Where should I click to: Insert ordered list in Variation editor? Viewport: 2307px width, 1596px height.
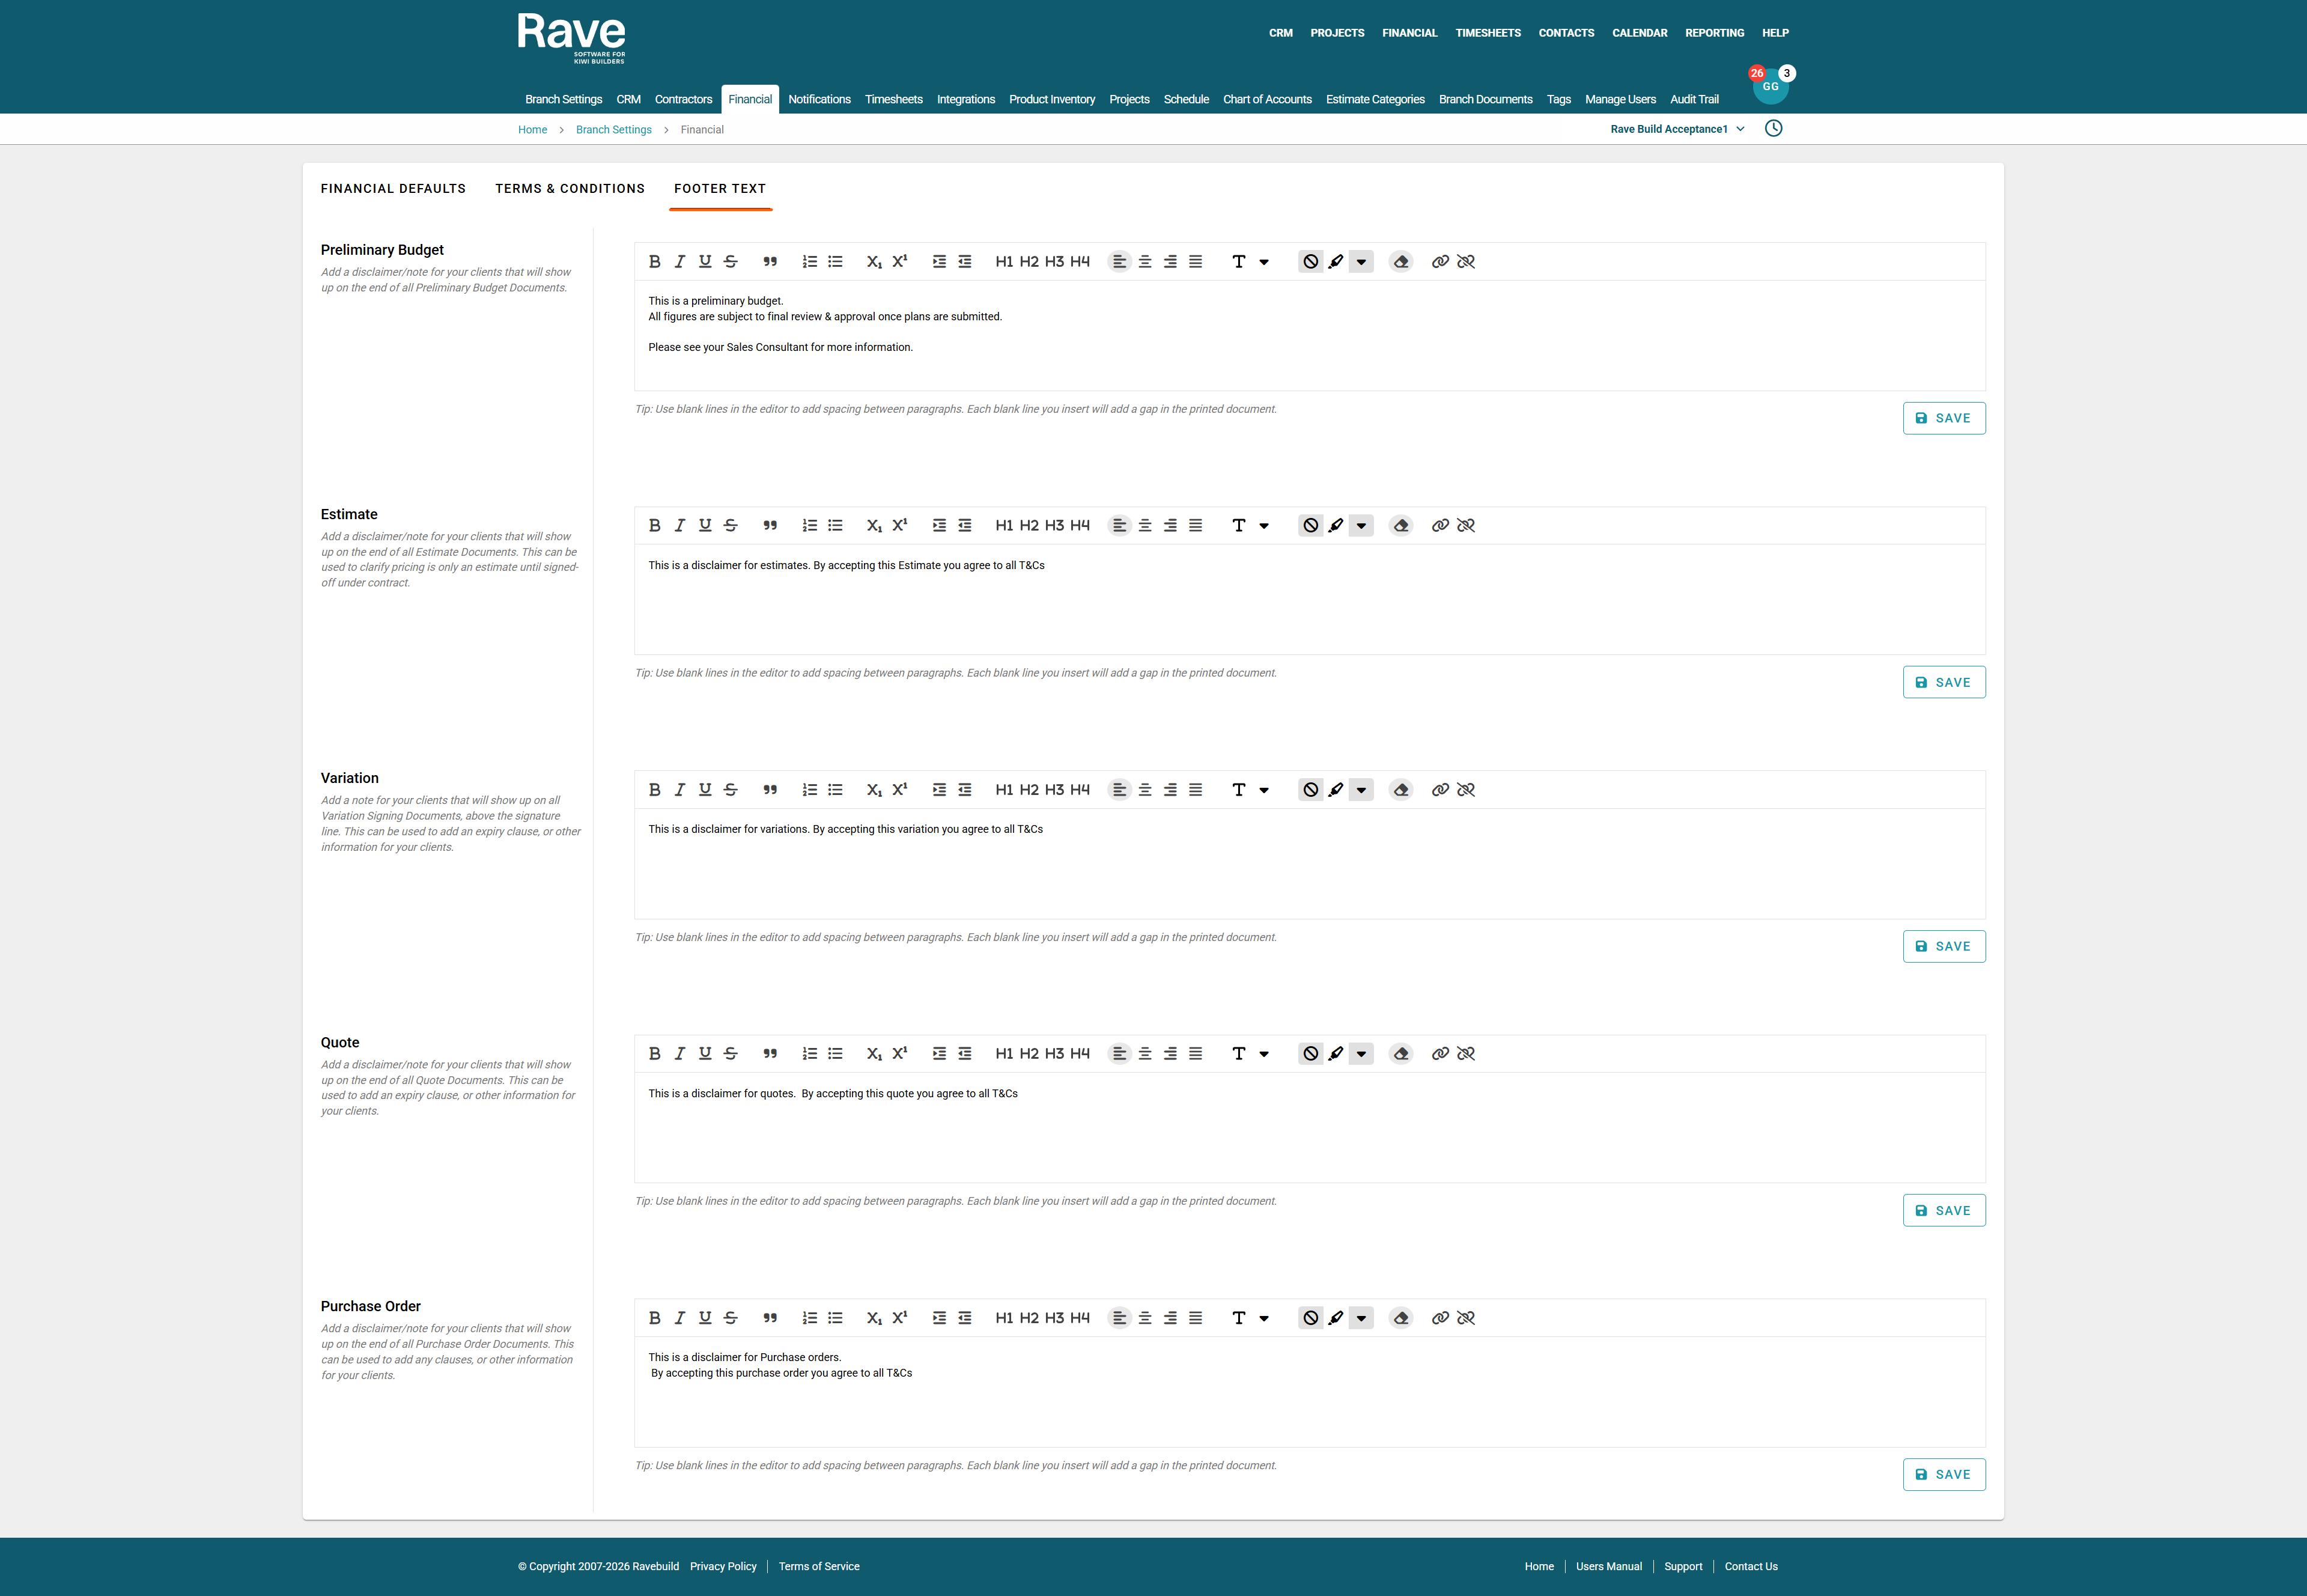(810, 790)
